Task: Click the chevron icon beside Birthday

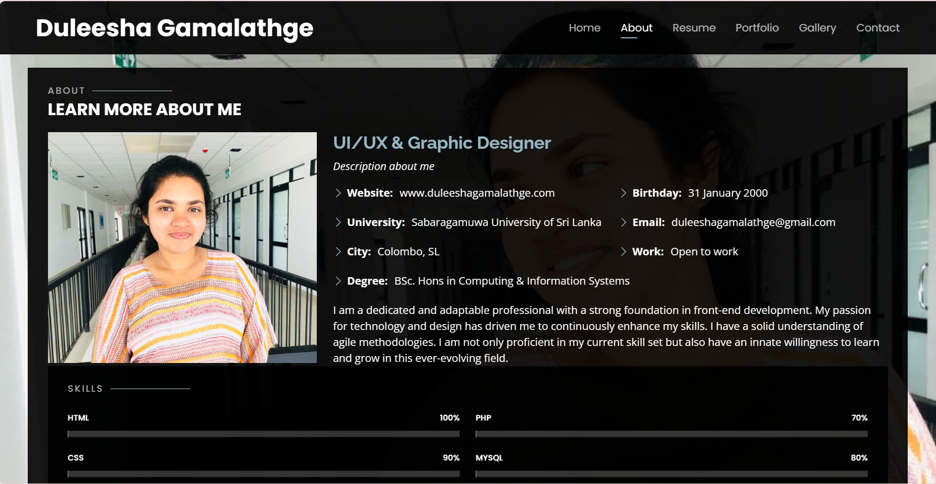Action: pos(623,193)
